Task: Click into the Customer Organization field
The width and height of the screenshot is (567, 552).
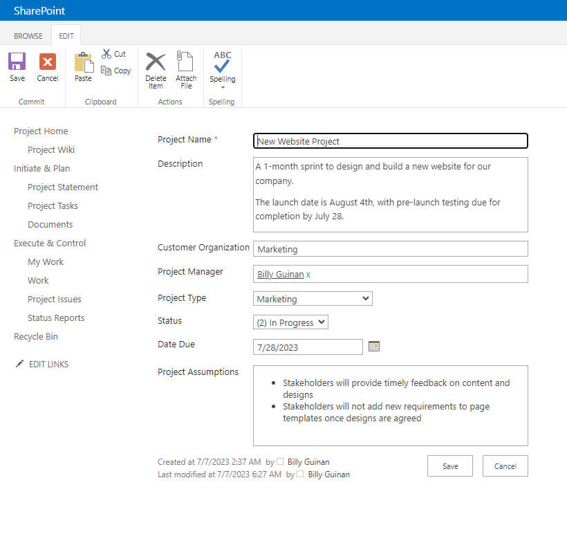Action: coord(391,249)
